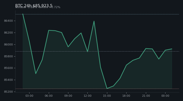
Task: Select the 85400 y-axis label
Action: pos(8,80)
